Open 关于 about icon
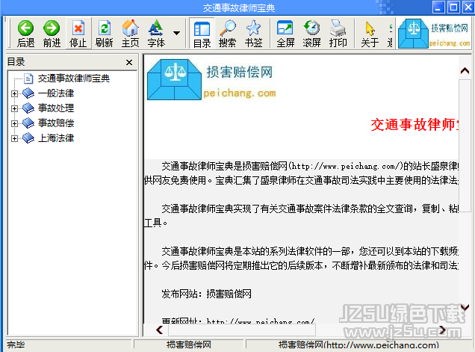Image resolution: width=475 pixels, height=352 pixels. [x=370, y=28]
